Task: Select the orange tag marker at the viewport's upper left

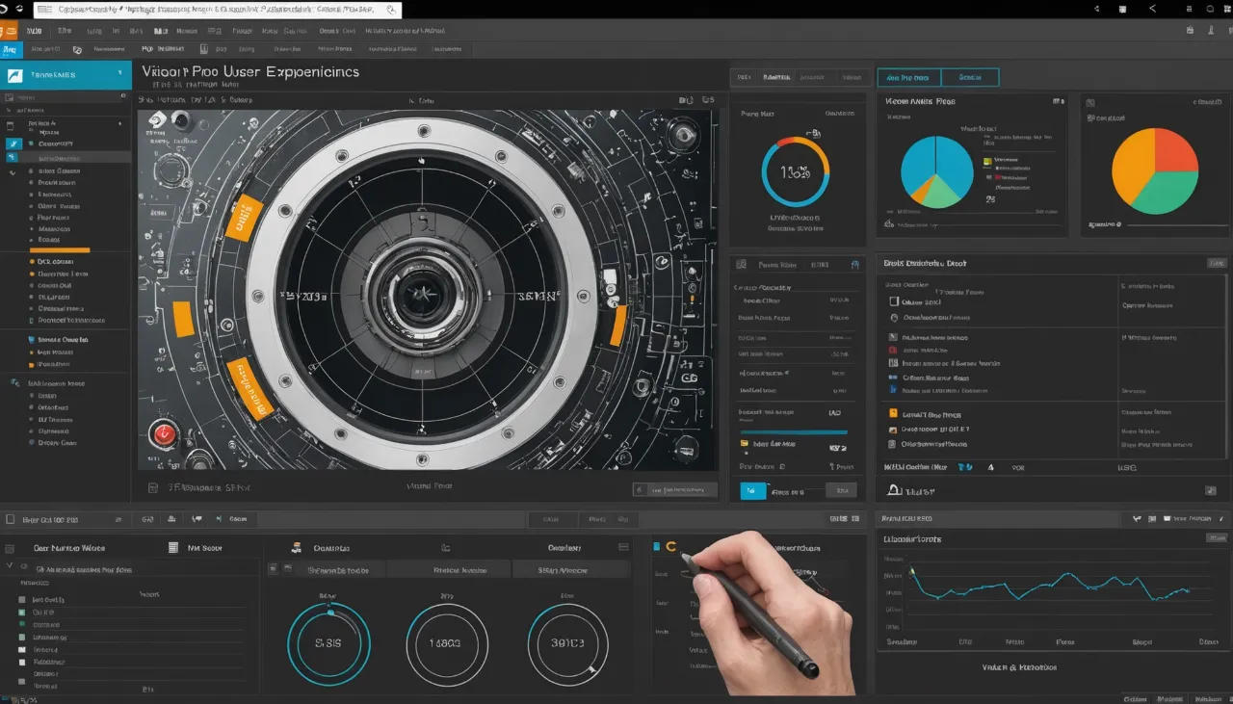Action: click(x=244, y=217)
